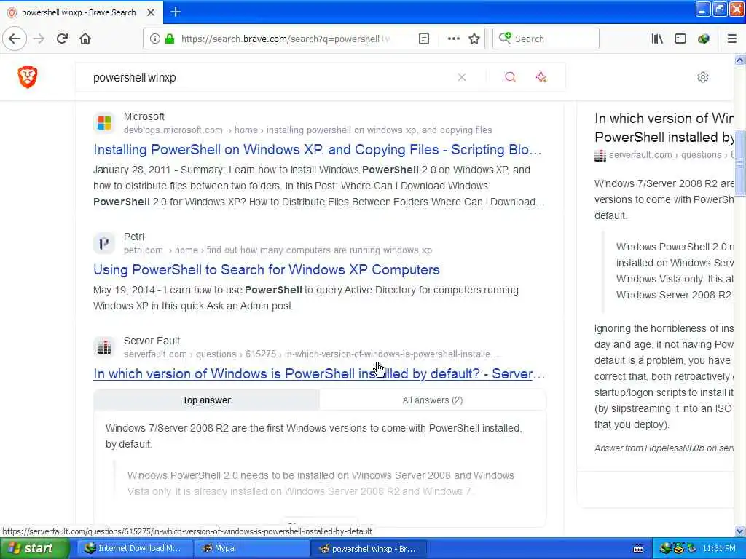746x559 pixels.
Task: Click the globe extension icon in toolbar
Action: [x=704, y=39]
